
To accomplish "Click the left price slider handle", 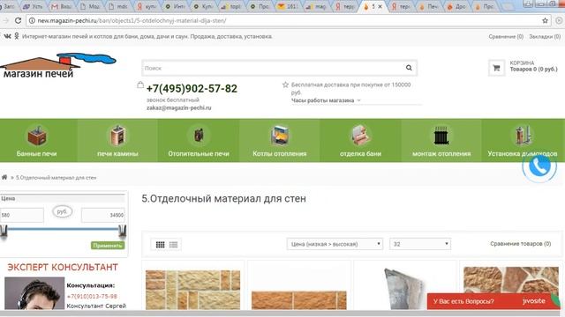I will [4, 231].
